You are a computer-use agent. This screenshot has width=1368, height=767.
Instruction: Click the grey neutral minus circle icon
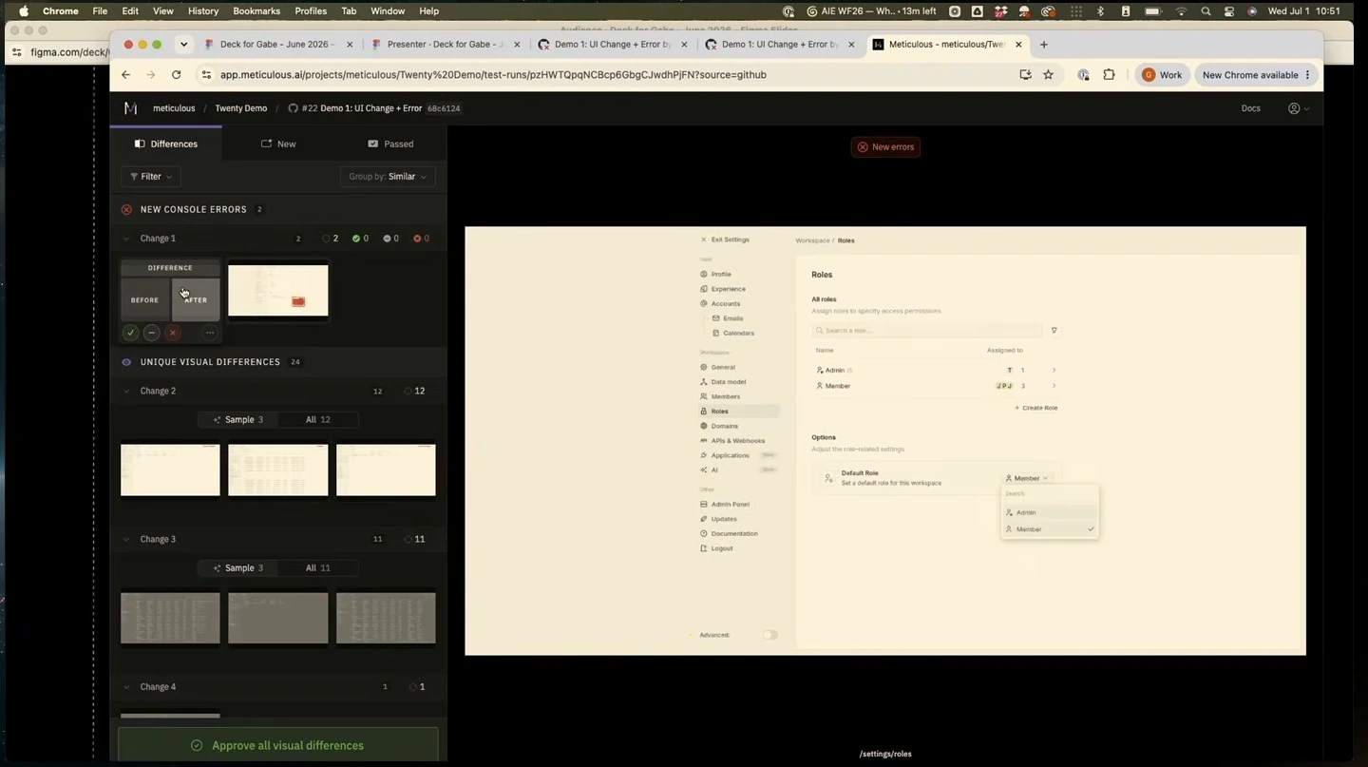(152, 333)
